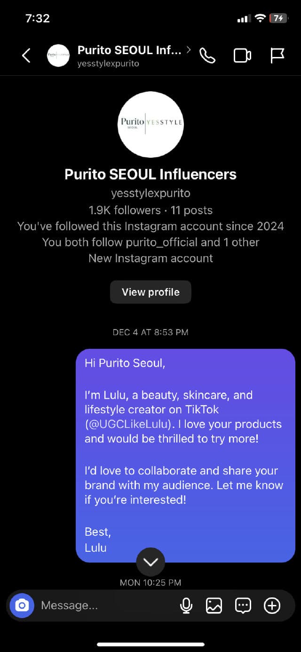The image size is (301, 652).
Task: Tap the battery indicator in status bar
Action: pos(278,18)
